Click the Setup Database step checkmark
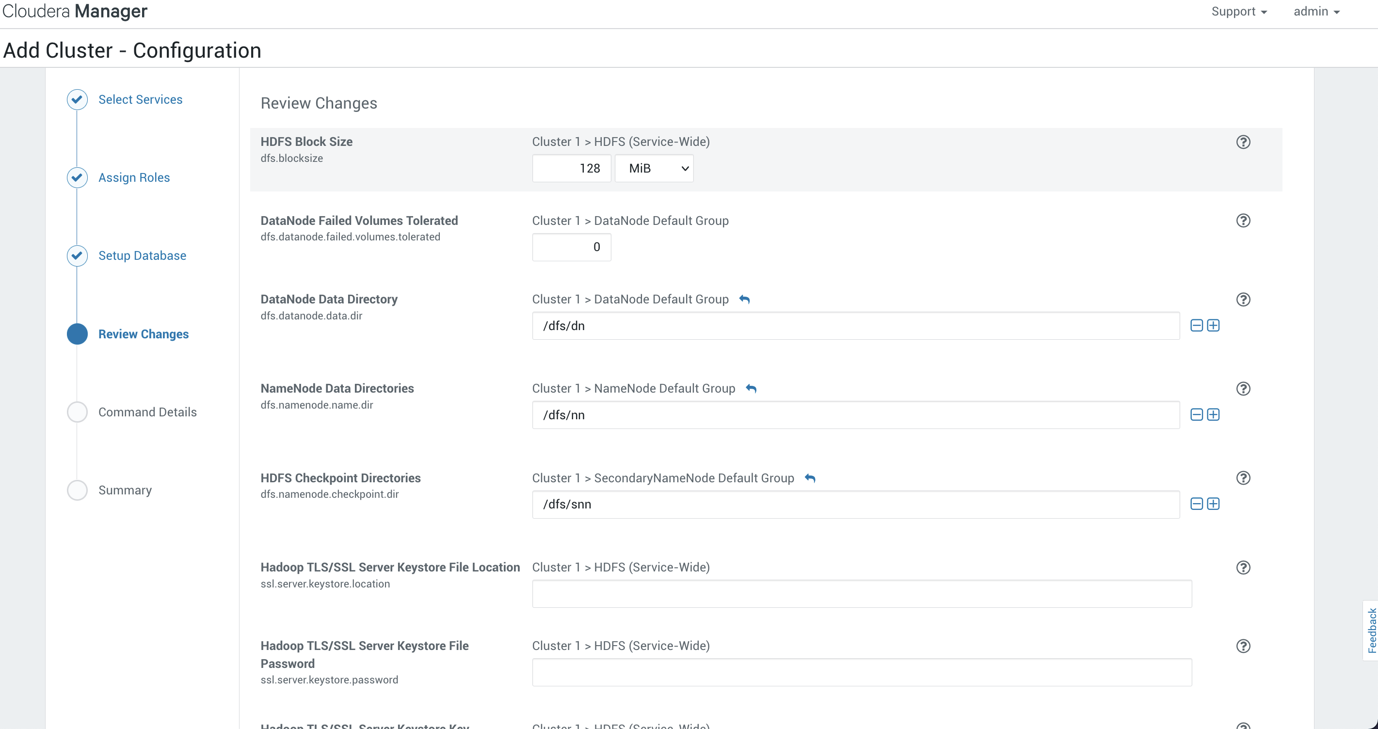 pos(77,255)
